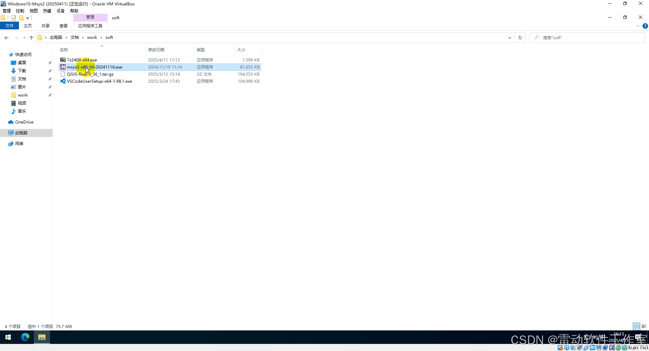
Task: Select the 7z2409-x64.exe file icon
Action: 63,60
